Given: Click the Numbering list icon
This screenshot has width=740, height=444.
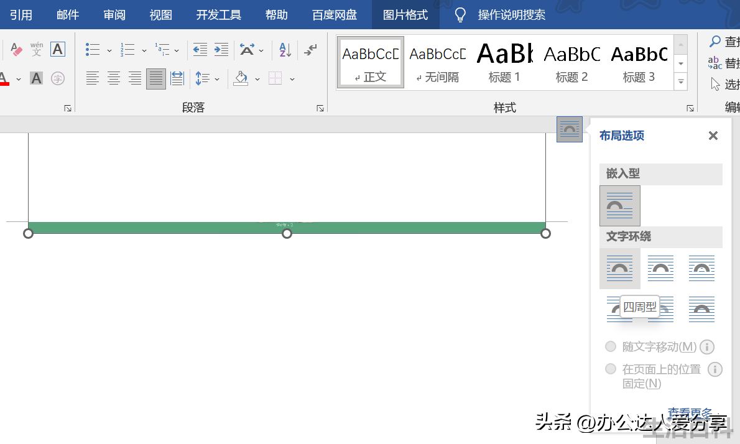Looking at the screenshot, I should [x=127, y=49].
